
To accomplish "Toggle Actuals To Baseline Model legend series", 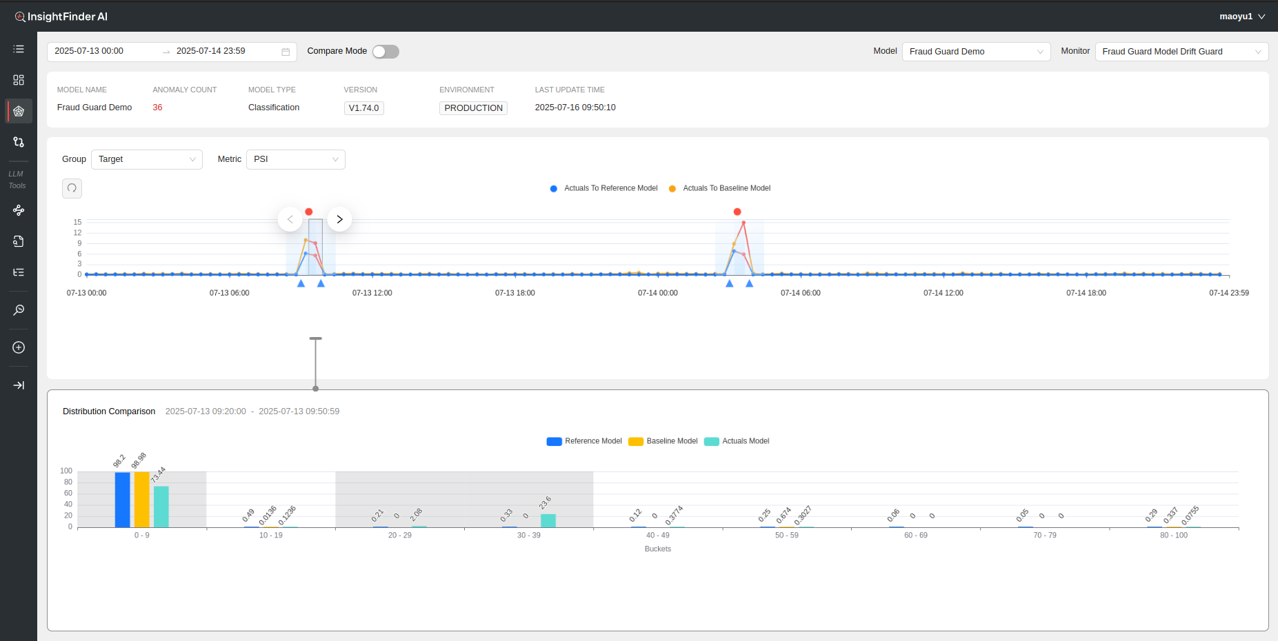I will point(719,188).
